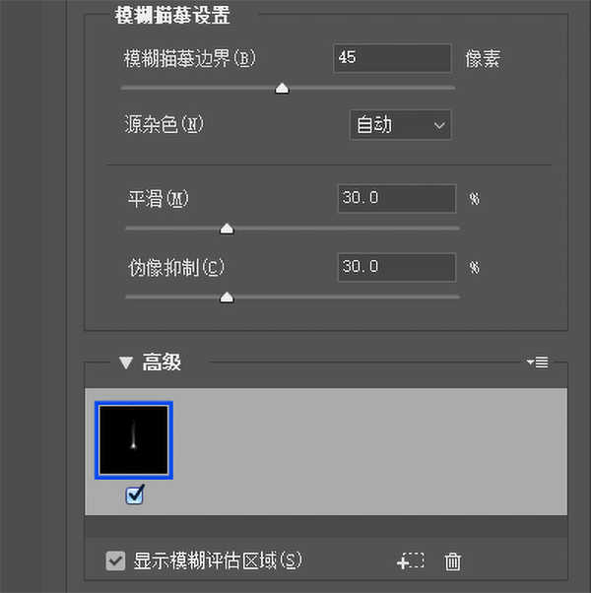Click empty gray area of blur trace list
The height and width of the screenshot is (593, 591).
click(370, 451)
